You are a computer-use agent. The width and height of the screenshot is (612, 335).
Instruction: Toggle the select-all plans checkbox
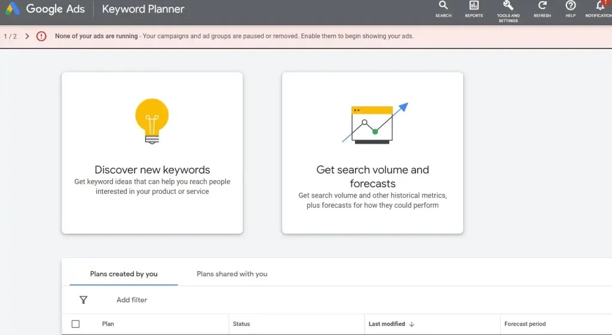75,324
